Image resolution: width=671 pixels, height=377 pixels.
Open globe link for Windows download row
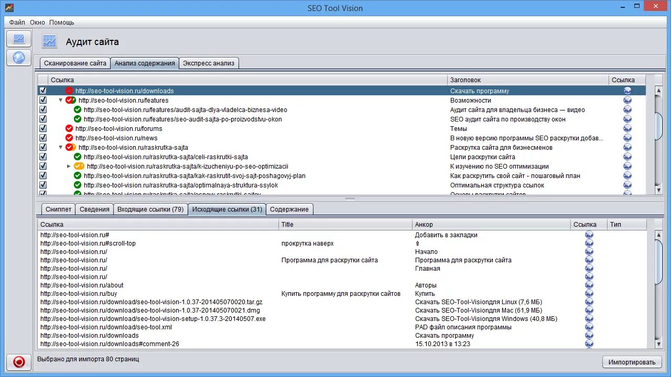pos(589,319)
